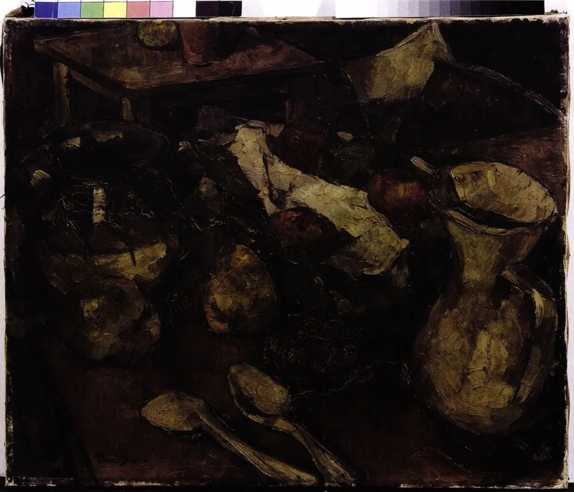Screen dimensions: 574x492
Task: Pick the light blue calibration patch
Action: [69, 9]
